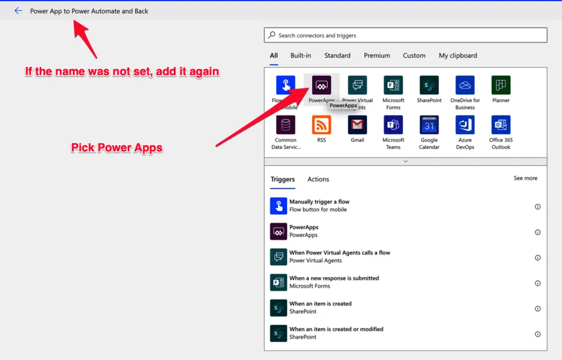Select the OneDrive for Business connector

click(465, 85)
